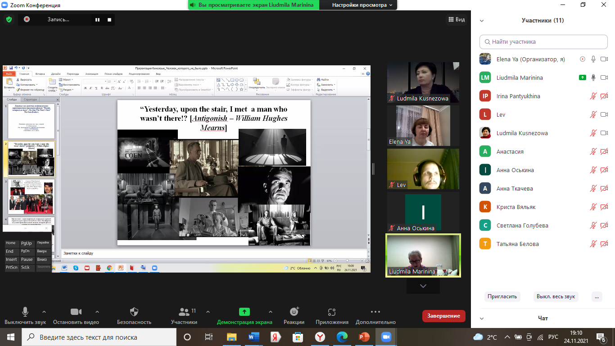Screen dimensions: 615x346
Task: Click the Найти участника search field
Action: pyautogui.click(x=543, y=41)
